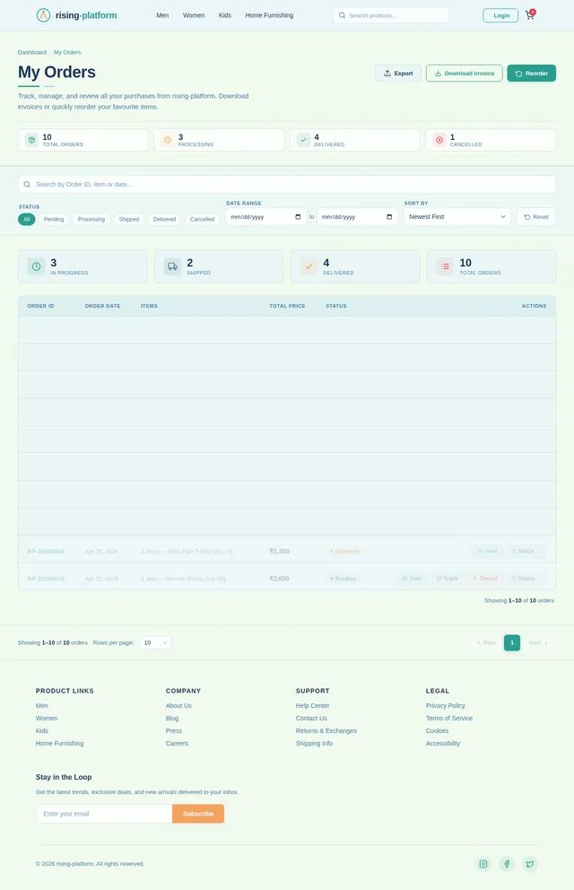Select the Pending status filter chip
574x890 pixels.
coord(54,219)
